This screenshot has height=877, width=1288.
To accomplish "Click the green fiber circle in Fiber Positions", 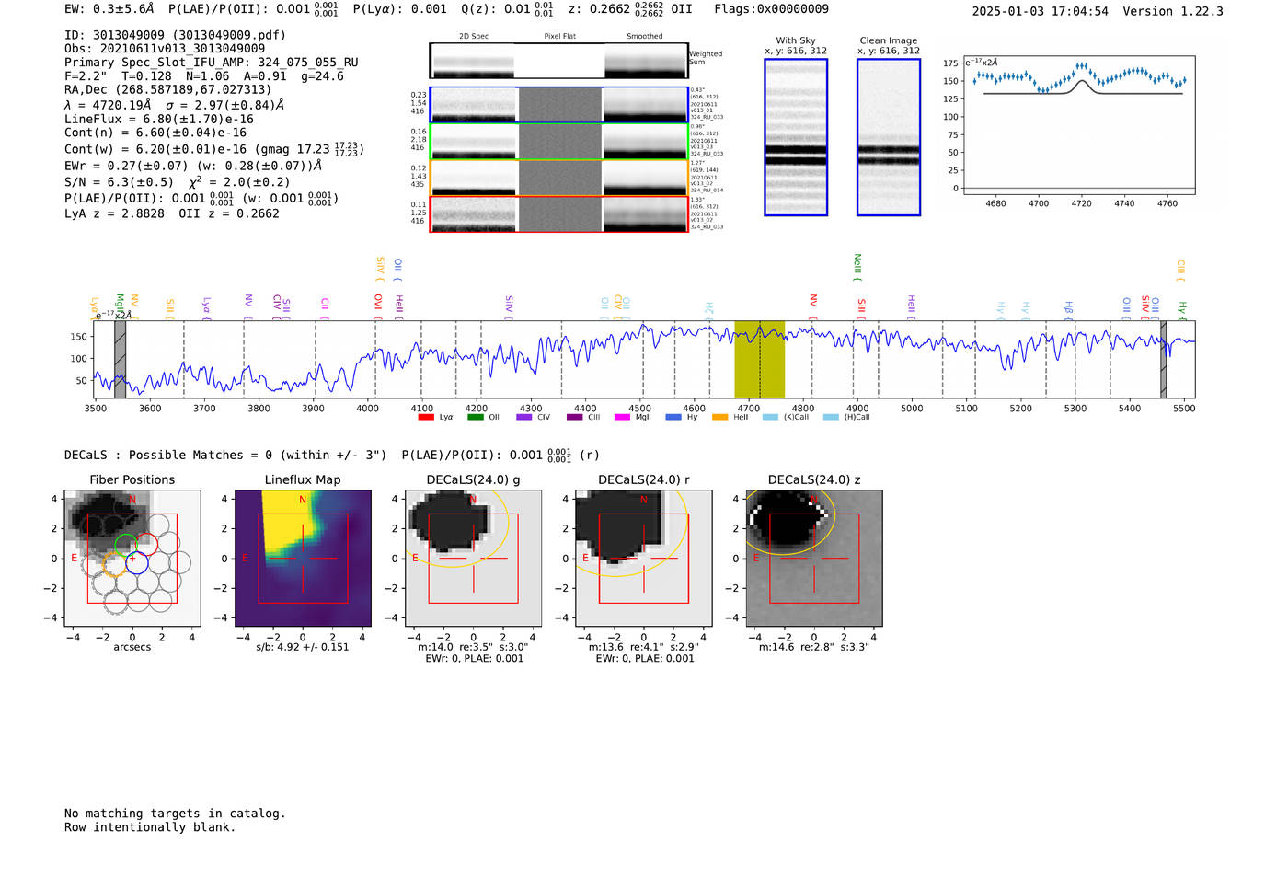I will pos(126,545).
